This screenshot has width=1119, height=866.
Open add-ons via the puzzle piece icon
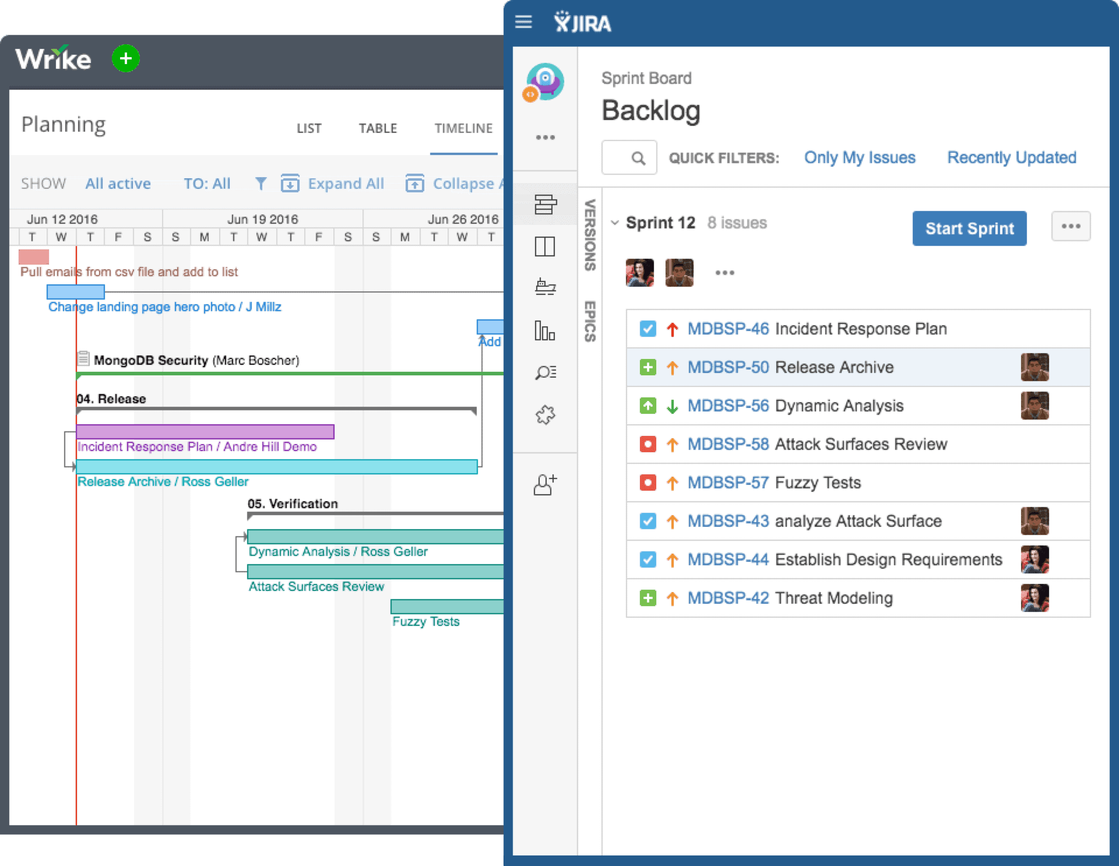(x=544, y=415)
